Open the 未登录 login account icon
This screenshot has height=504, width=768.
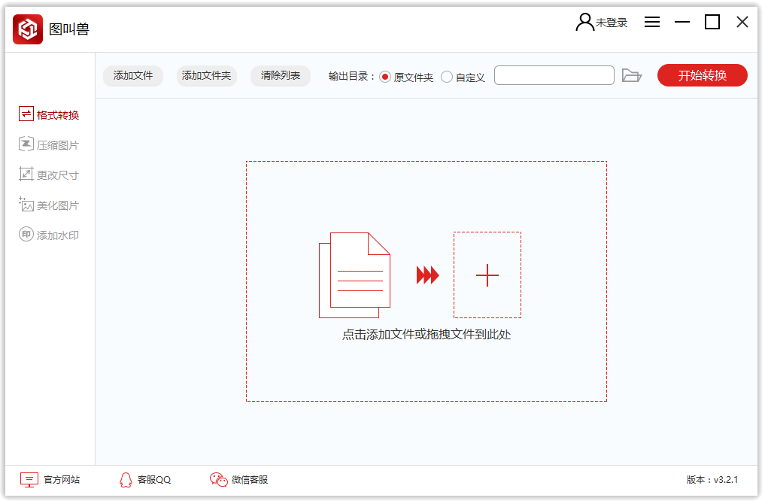[x=601, y=22]
